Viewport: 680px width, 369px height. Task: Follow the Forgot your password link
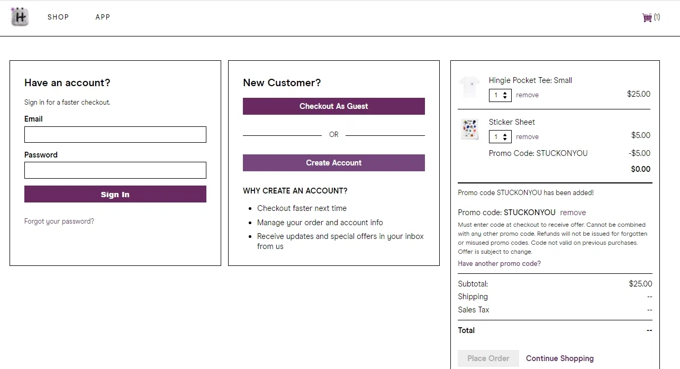[59, 222]
